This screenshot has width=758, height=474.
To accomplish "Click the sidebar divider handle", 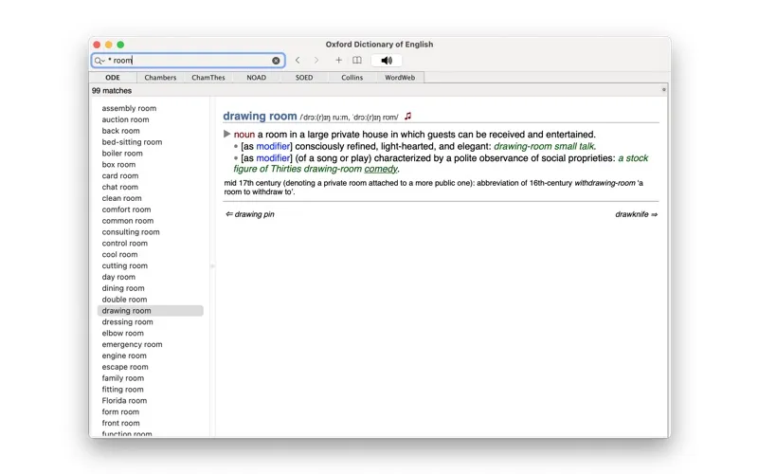I will [x=212, y=266].
